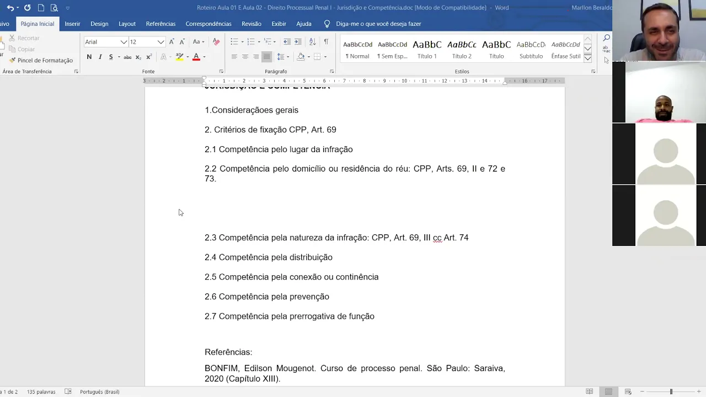The width and height of the screenshot is (706, 397).
Task: Open the Parágrafo dialog launcher
Action: click(332, 72)
